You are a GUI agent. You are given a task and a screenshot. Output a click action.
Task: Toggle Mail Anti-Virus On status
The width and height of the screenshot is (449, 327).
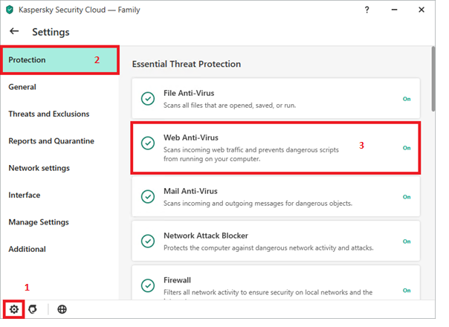407,197
